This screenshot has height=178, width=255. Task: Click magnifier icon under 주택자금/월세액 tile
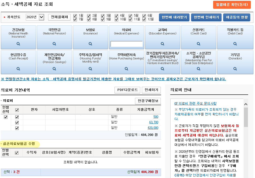coord(91,69)
